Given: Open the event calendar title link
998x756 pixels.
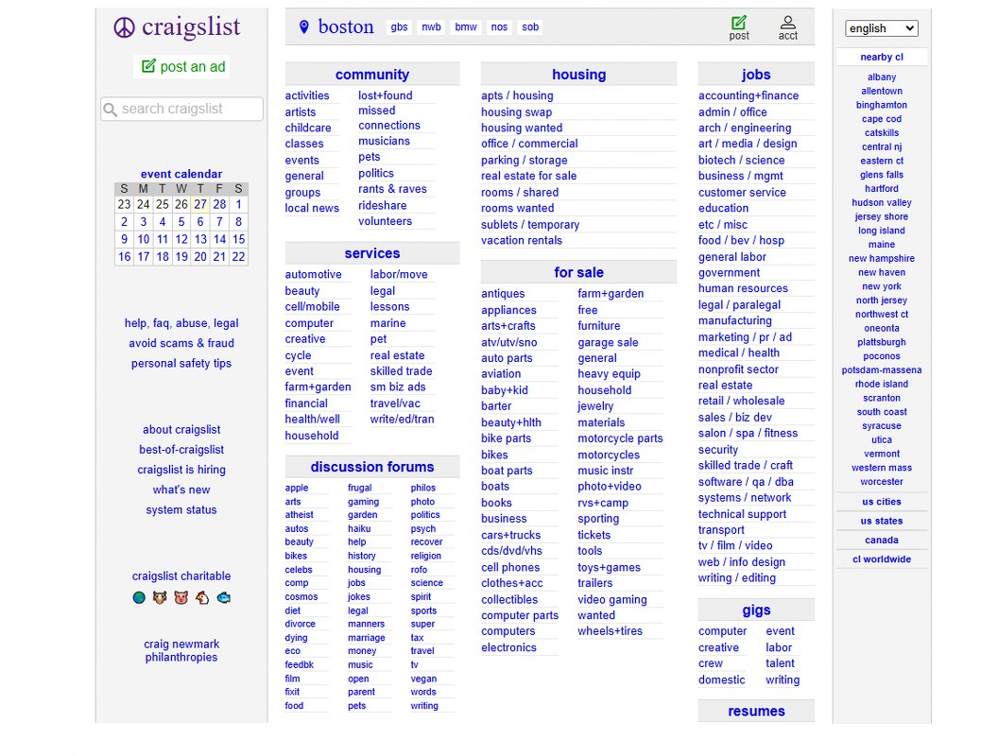Looking at the screenshot, I should [x=181, y=174].
